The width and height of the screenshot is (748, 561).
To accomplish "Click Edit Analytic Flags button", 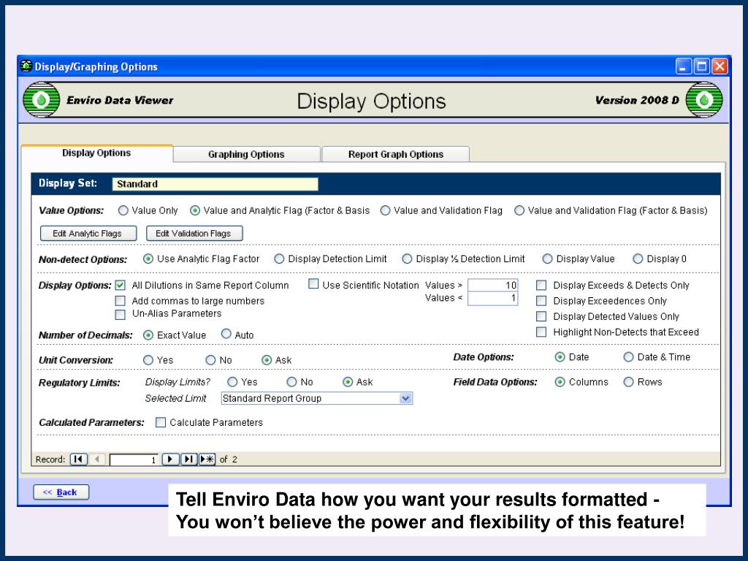I will click(x=88, y=233).
